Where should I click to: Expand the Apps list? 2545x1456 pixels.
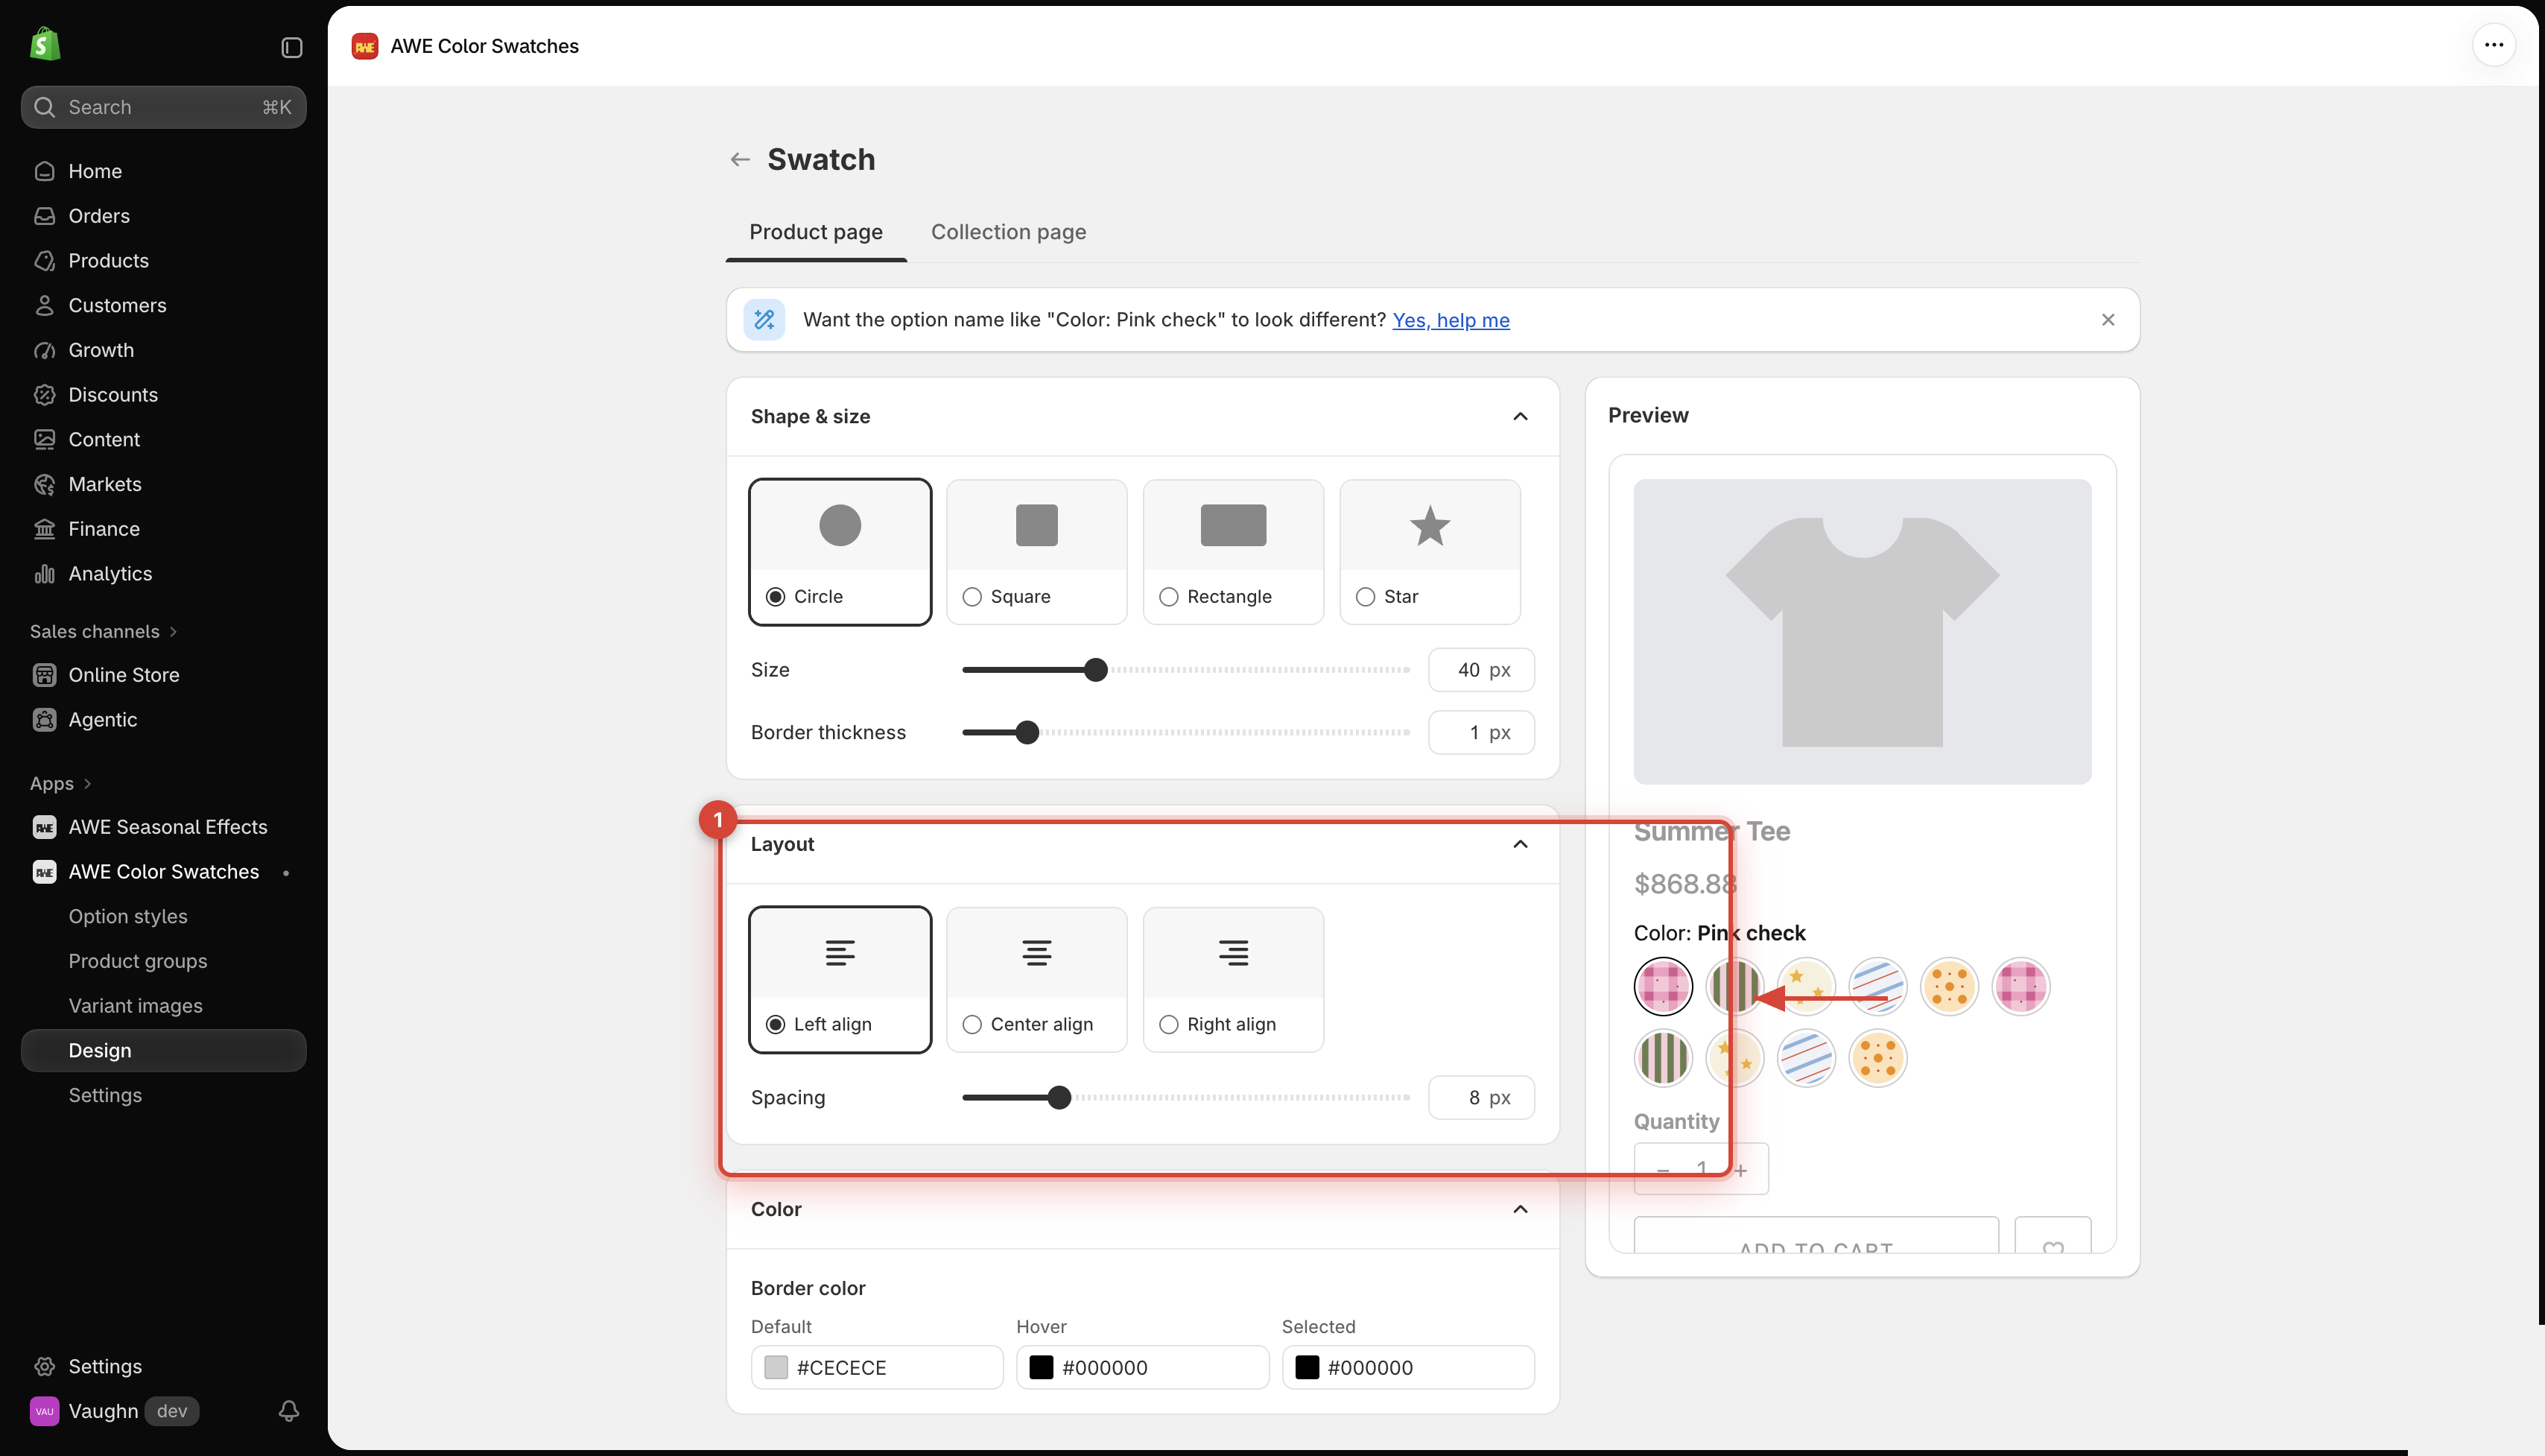coord(61,784)
